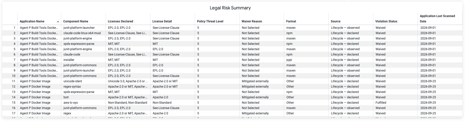465x121 pixels.
Task: Click the Legal Risk Summary title
Action: 230,8
